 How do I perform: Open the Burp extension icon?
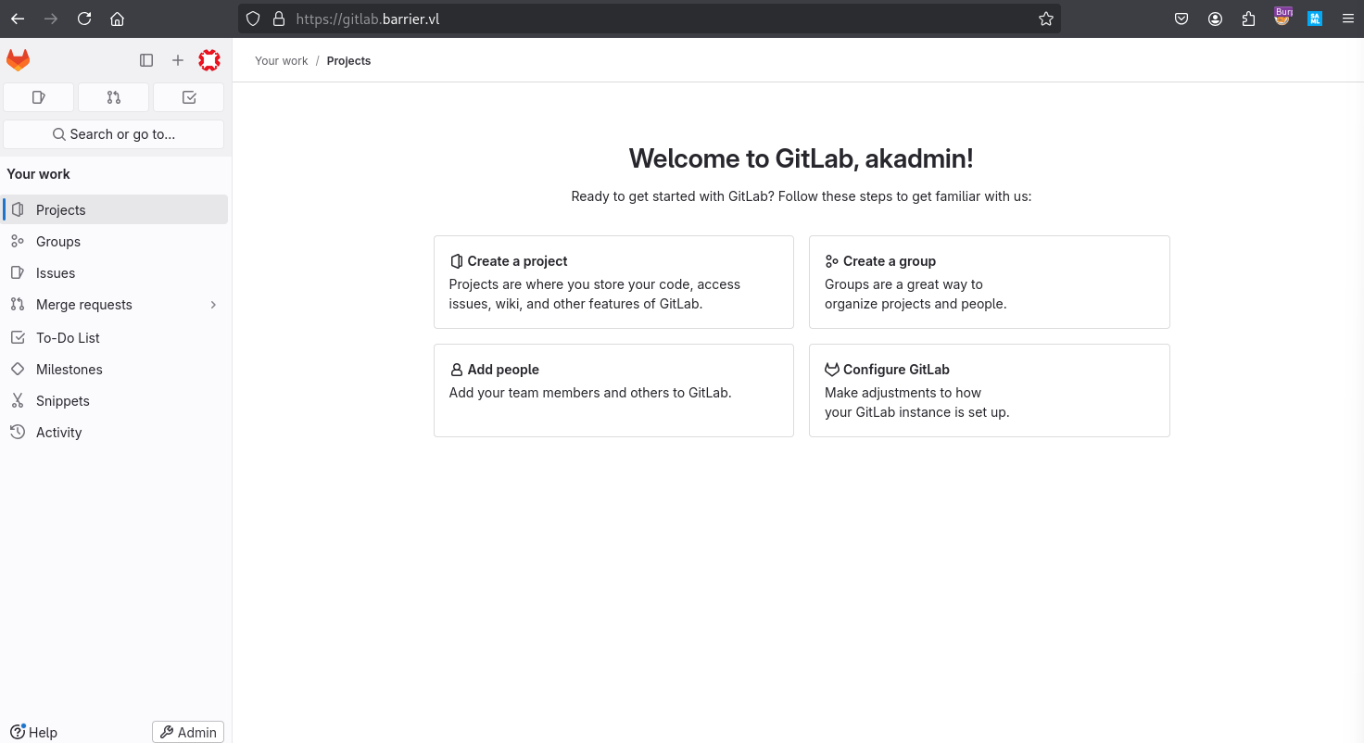(x=1282, y=17)
